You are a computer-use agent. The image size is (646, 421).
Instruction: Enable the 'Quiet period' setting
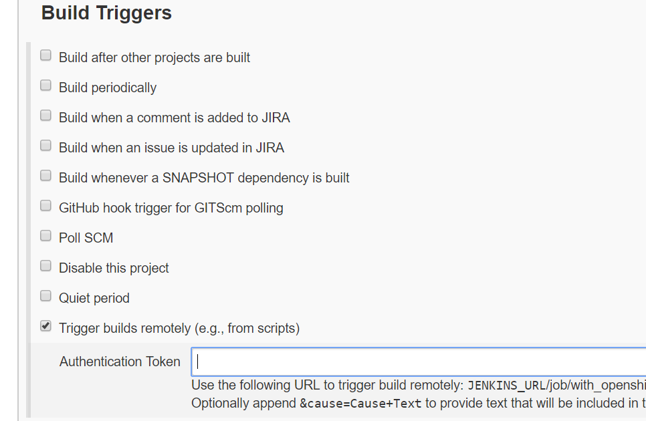point(45,295)
